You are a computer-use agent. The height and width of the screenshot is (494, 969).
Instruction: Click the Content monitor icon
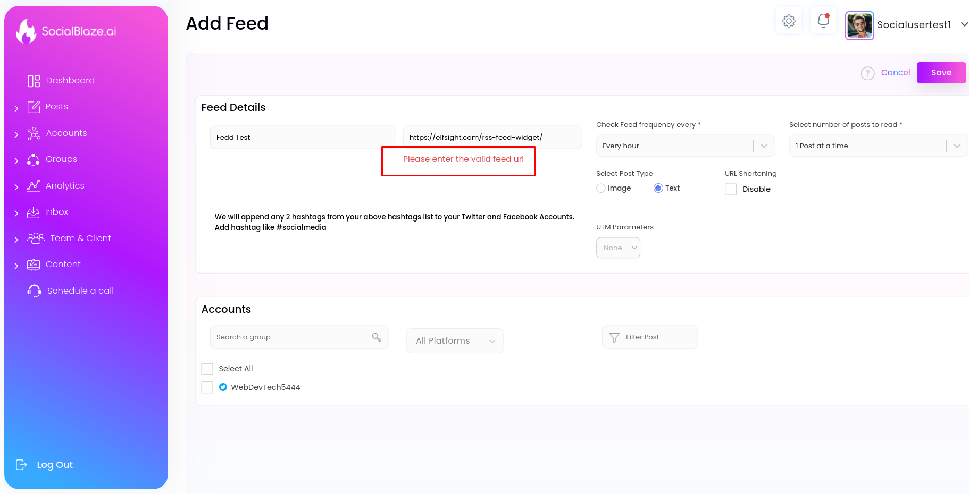34,265
